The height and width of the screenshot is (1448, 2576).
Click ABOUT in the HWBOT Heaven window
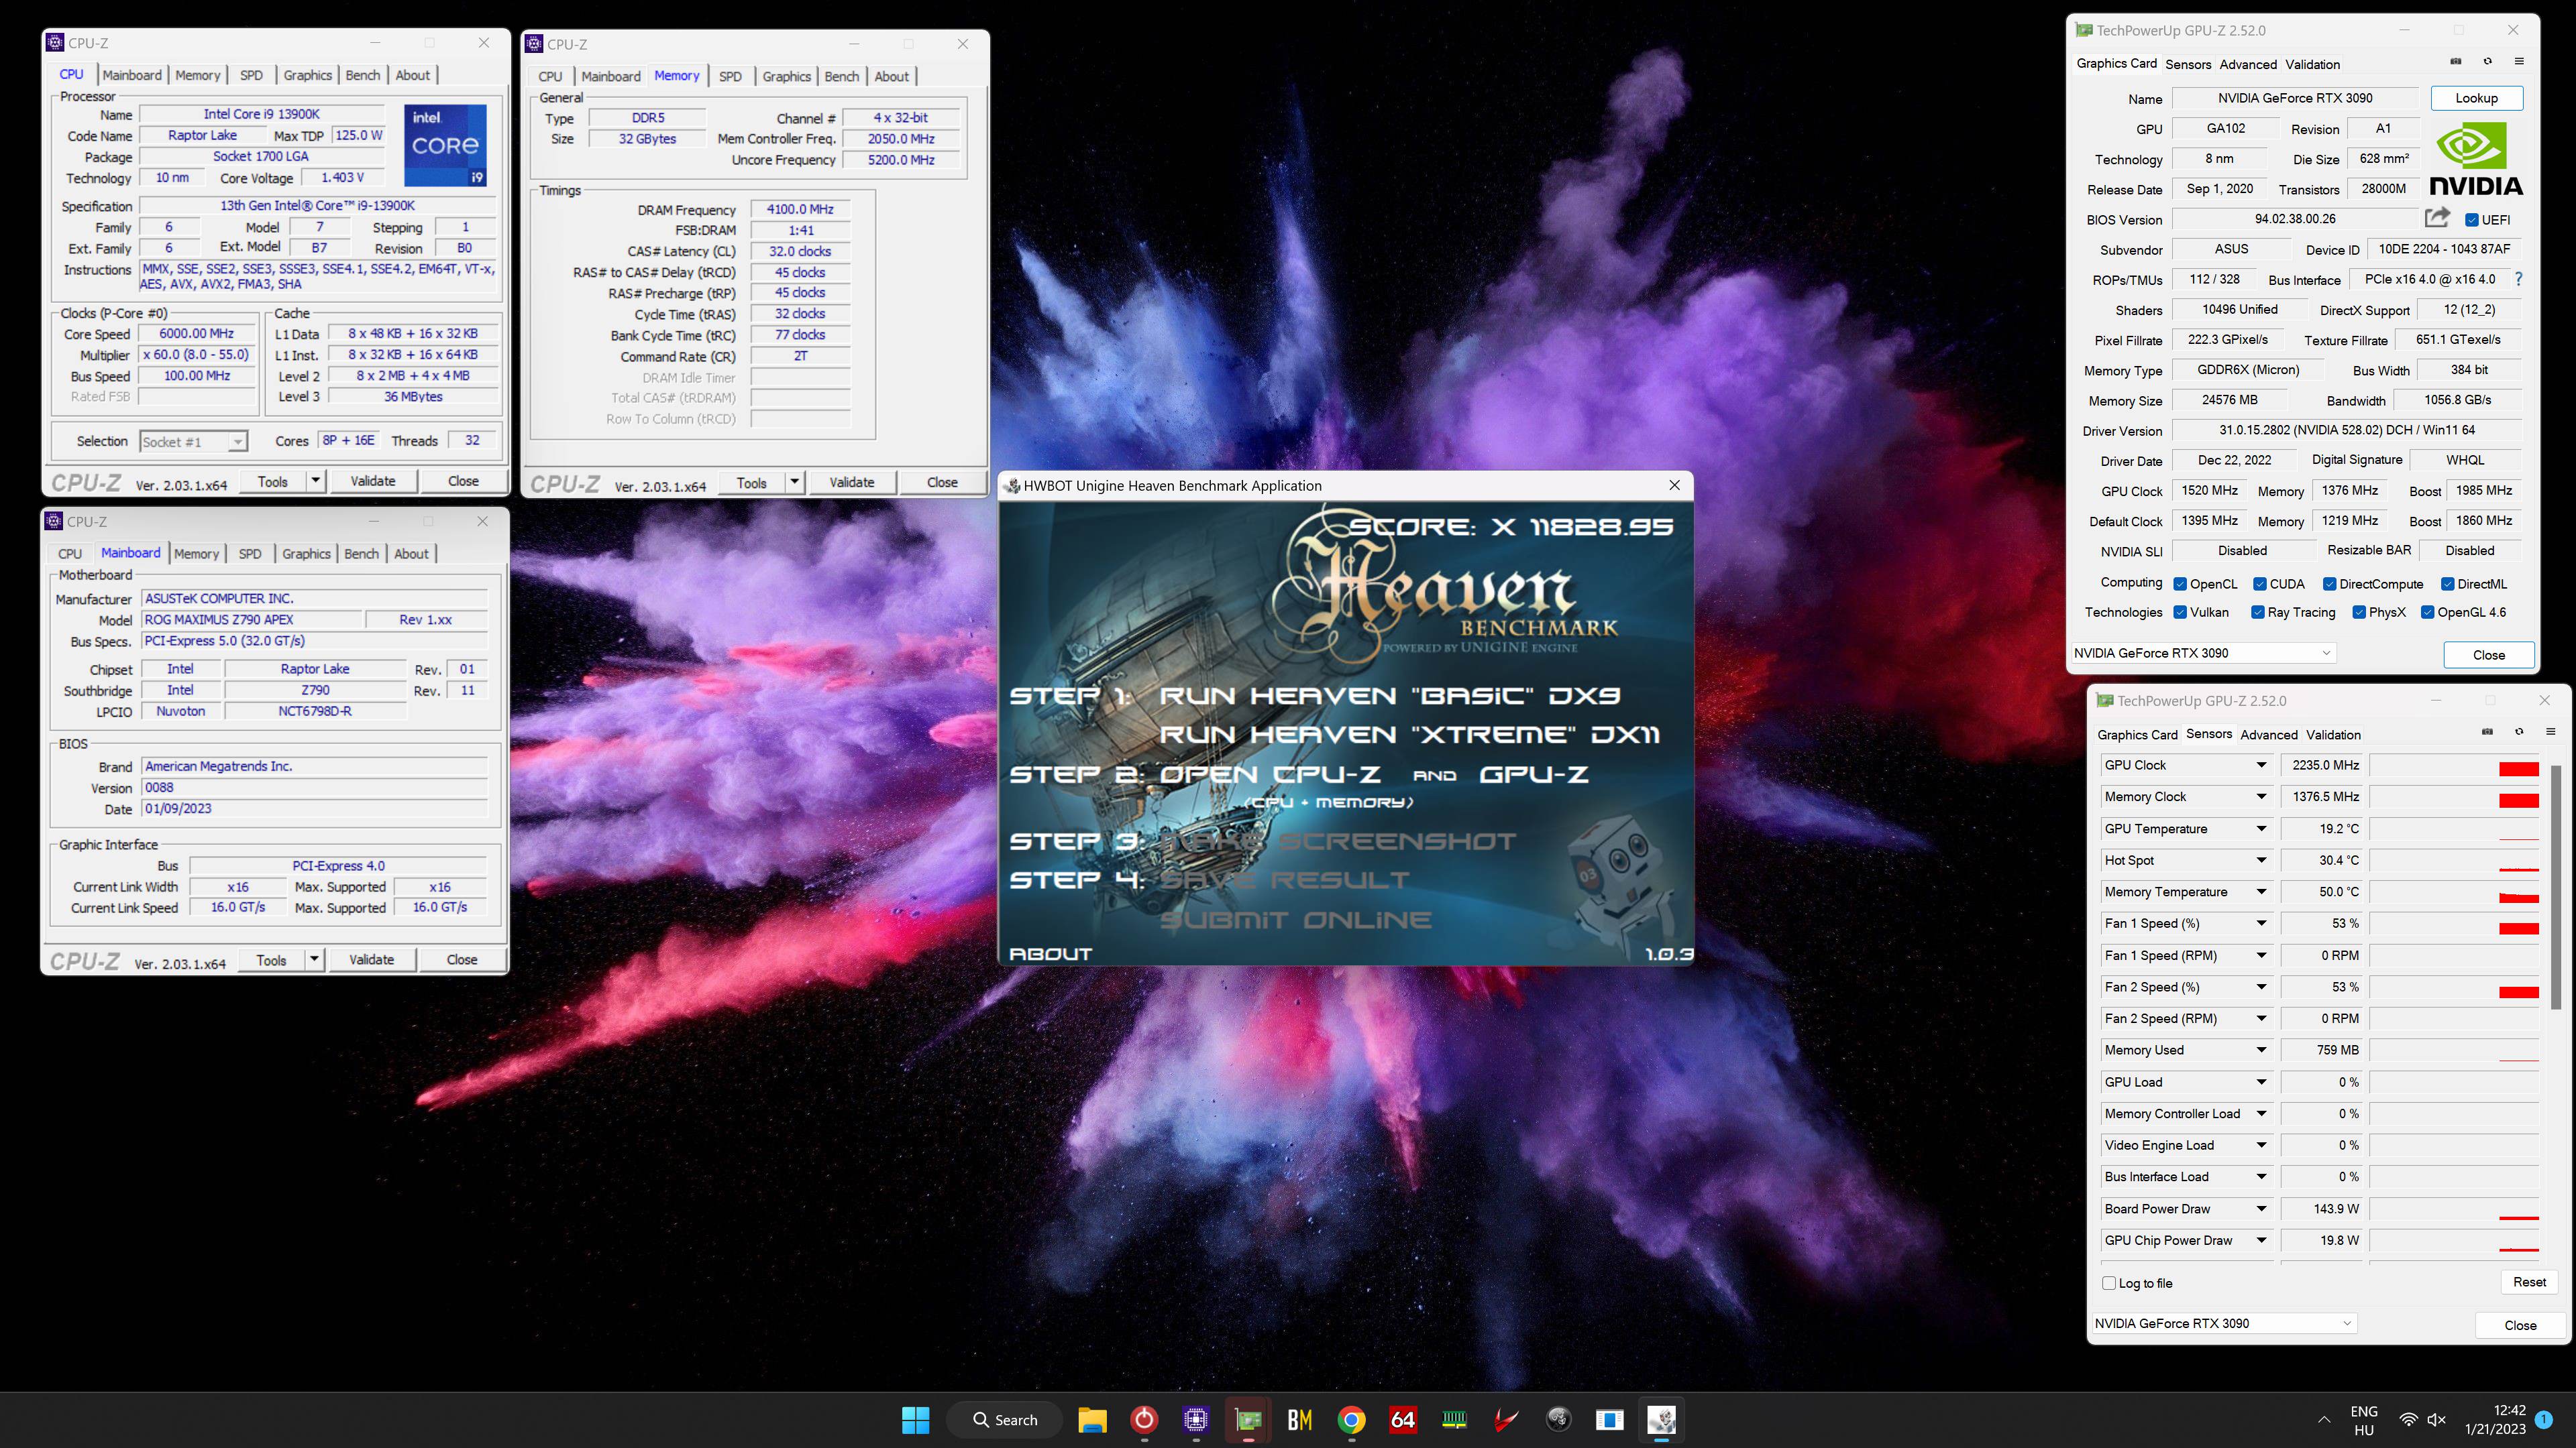pos(1050,953)
